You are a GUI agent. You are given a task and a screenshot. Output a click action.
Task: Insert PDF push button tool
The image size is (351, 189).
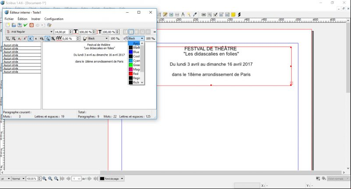[x=204, y=14]
